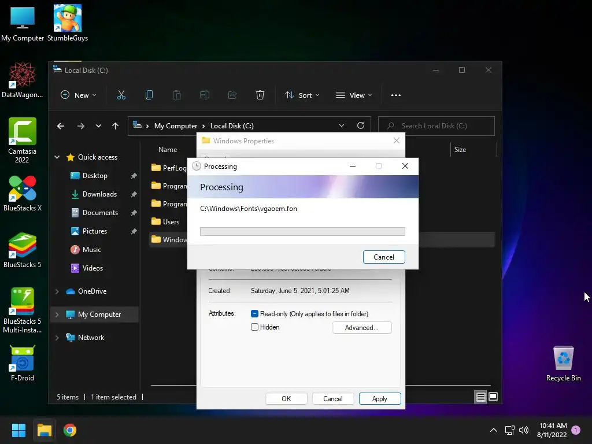Select Downloads in Quick access
The width and height of the screenshot is (592, 444).
99,194
